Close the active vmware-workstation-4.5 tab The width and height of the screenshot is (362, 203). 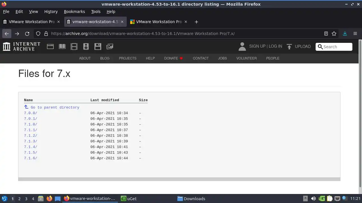pyautogui.click(x=122, y=22)
